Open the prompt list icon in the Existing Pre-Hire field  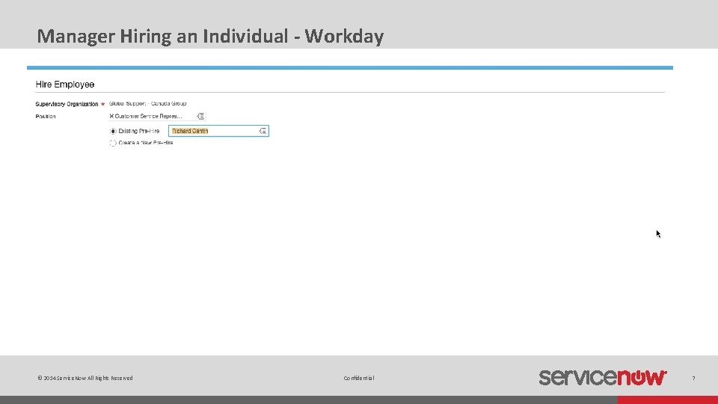point(263,131)
